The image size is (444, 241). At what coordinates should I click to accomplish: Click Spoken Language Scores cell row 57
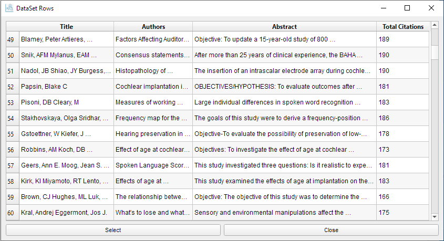tap(152, 165)
